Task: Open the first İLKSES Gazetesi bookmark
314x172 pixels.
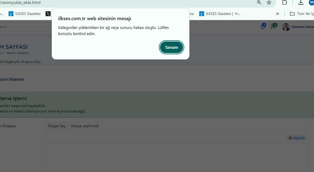Action: (25, 14)
